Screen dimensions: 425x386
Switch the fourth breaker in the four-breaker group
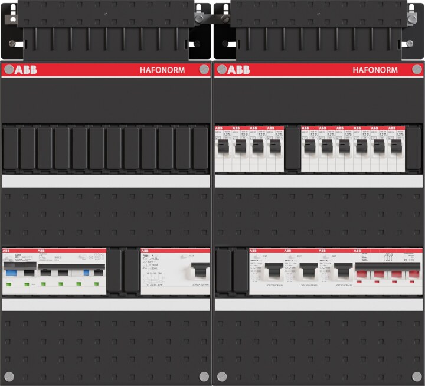pos(275,146)
